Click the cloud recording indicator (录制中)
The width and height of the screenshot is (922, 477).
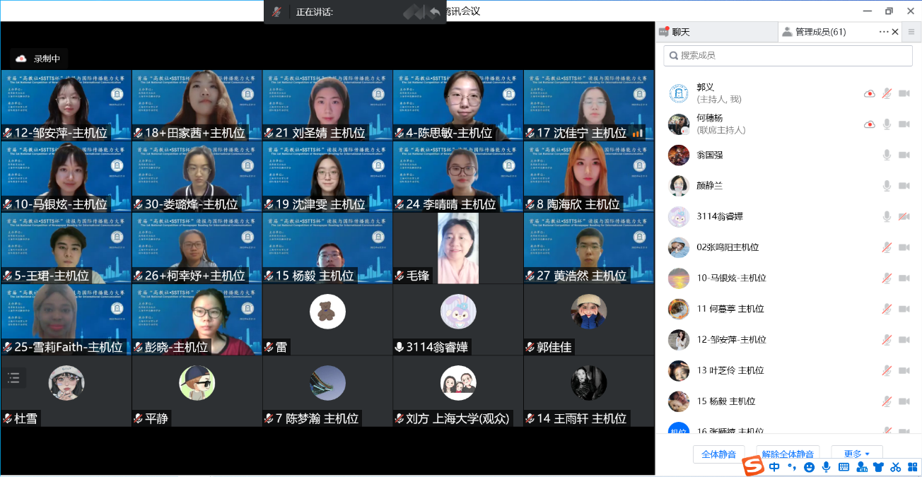39,59
